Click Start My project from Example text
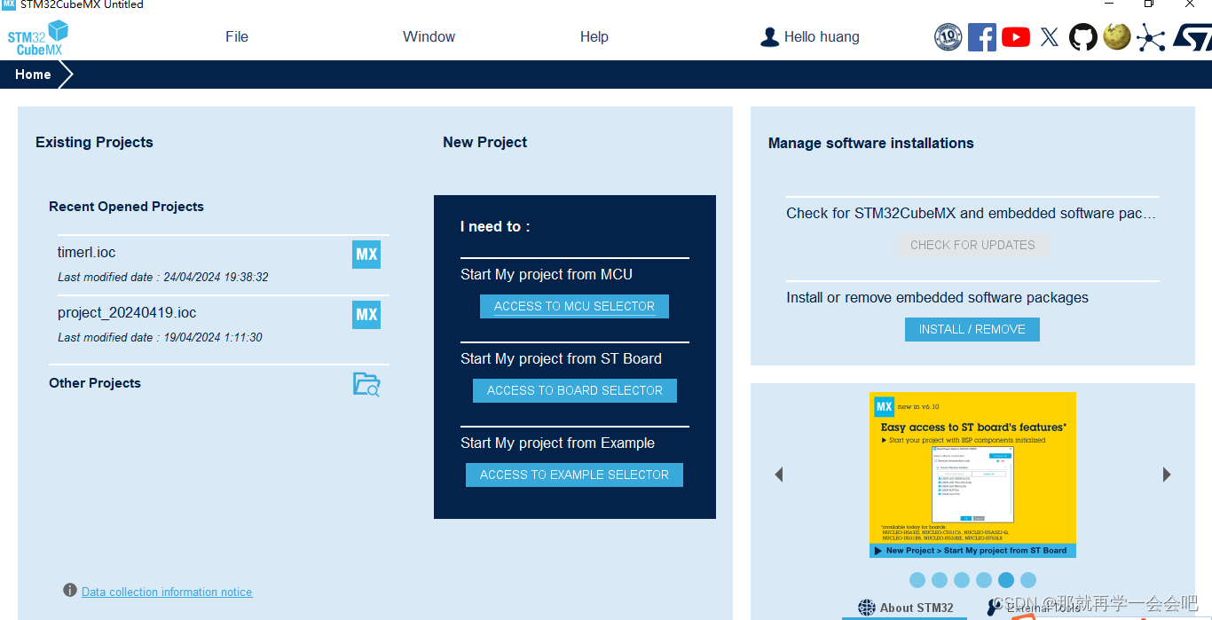The height and width of the screenshot is (620, 1212). (557, 443)
